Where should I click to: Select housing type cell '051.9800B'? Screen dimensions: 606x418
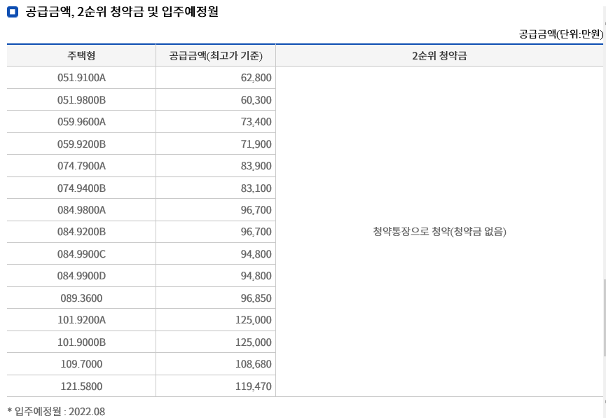(x=81, y=99)
